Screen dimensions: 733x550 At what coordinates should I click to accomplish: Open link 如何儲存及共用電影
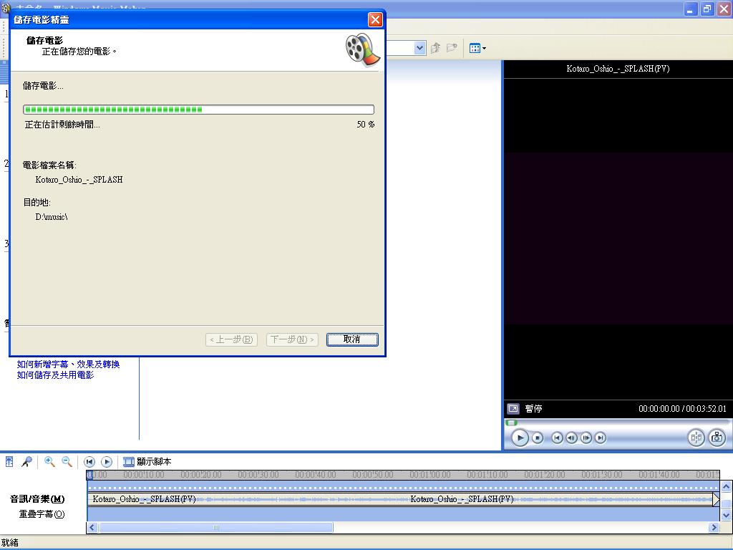click(x=55, y=375)
